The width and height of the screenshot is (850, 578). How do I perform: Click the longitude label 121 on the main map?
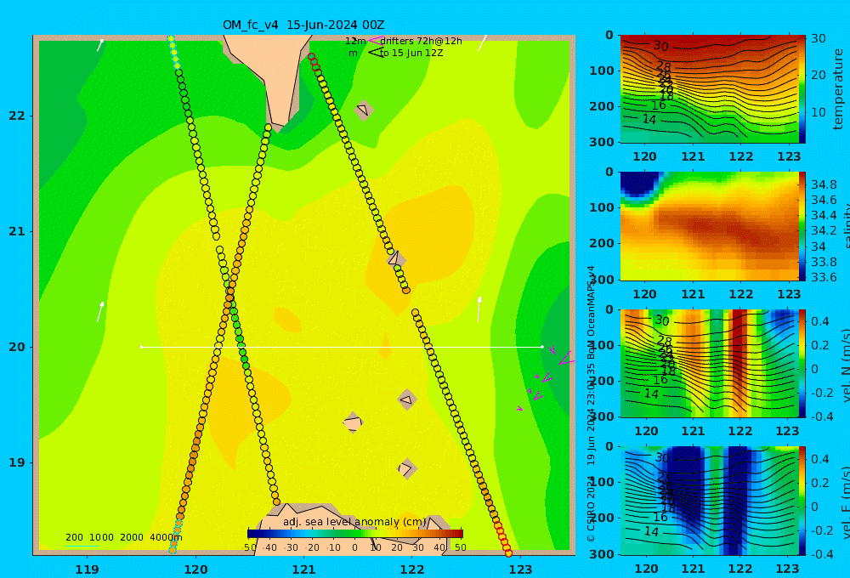point(303,569)
